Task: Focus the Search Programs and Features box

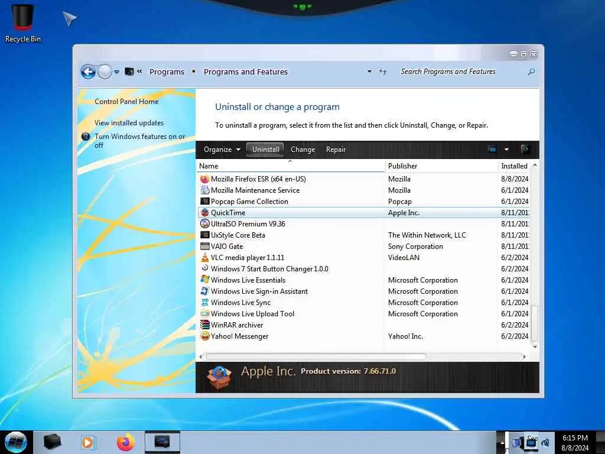Action: pyautogui.click(x=461, y=72)
